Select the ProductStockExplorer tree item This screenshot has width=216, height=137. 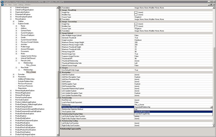coord(23,132)
